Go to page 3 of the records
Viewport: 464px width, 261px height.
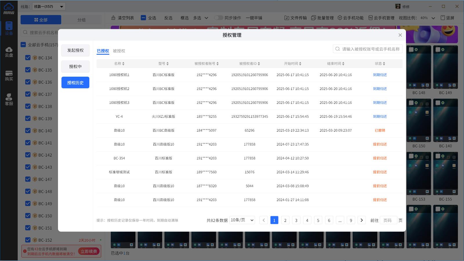[296, 220]
